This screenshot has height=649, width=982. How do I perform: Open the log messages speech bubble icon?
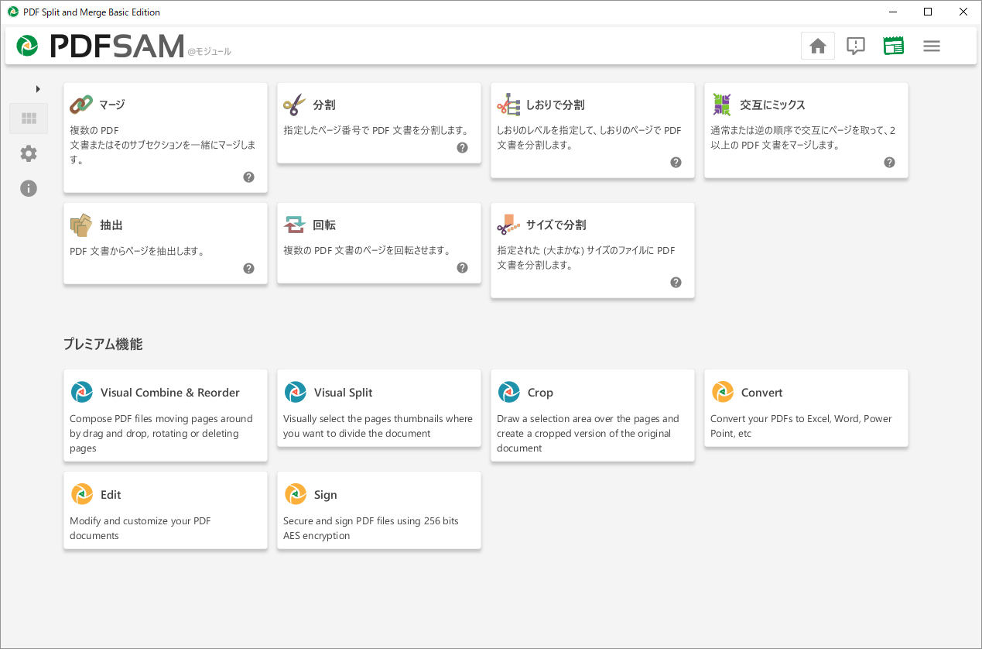tap(855, 46)
